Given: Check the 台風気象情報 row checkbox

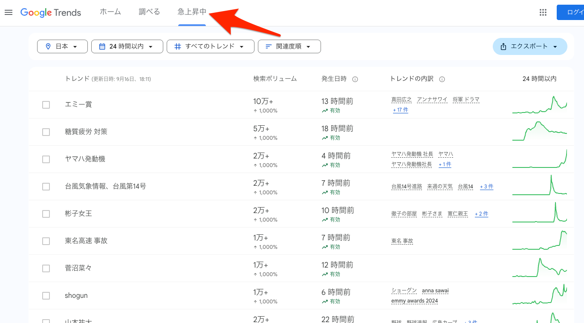Looking at the screenshot, I should (46, 187).
